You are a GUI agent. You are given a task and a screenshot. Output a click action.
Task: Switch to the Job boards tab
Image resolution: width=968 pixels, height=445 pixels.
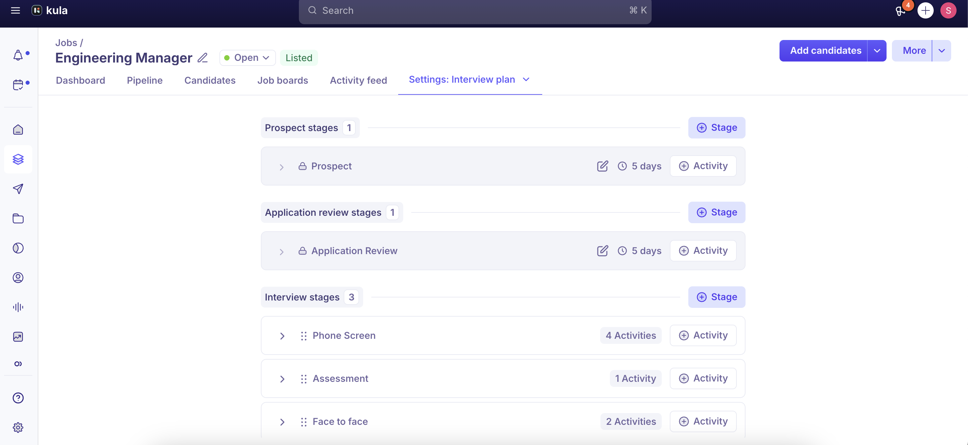pyautogui.click(x=283, y=80)
